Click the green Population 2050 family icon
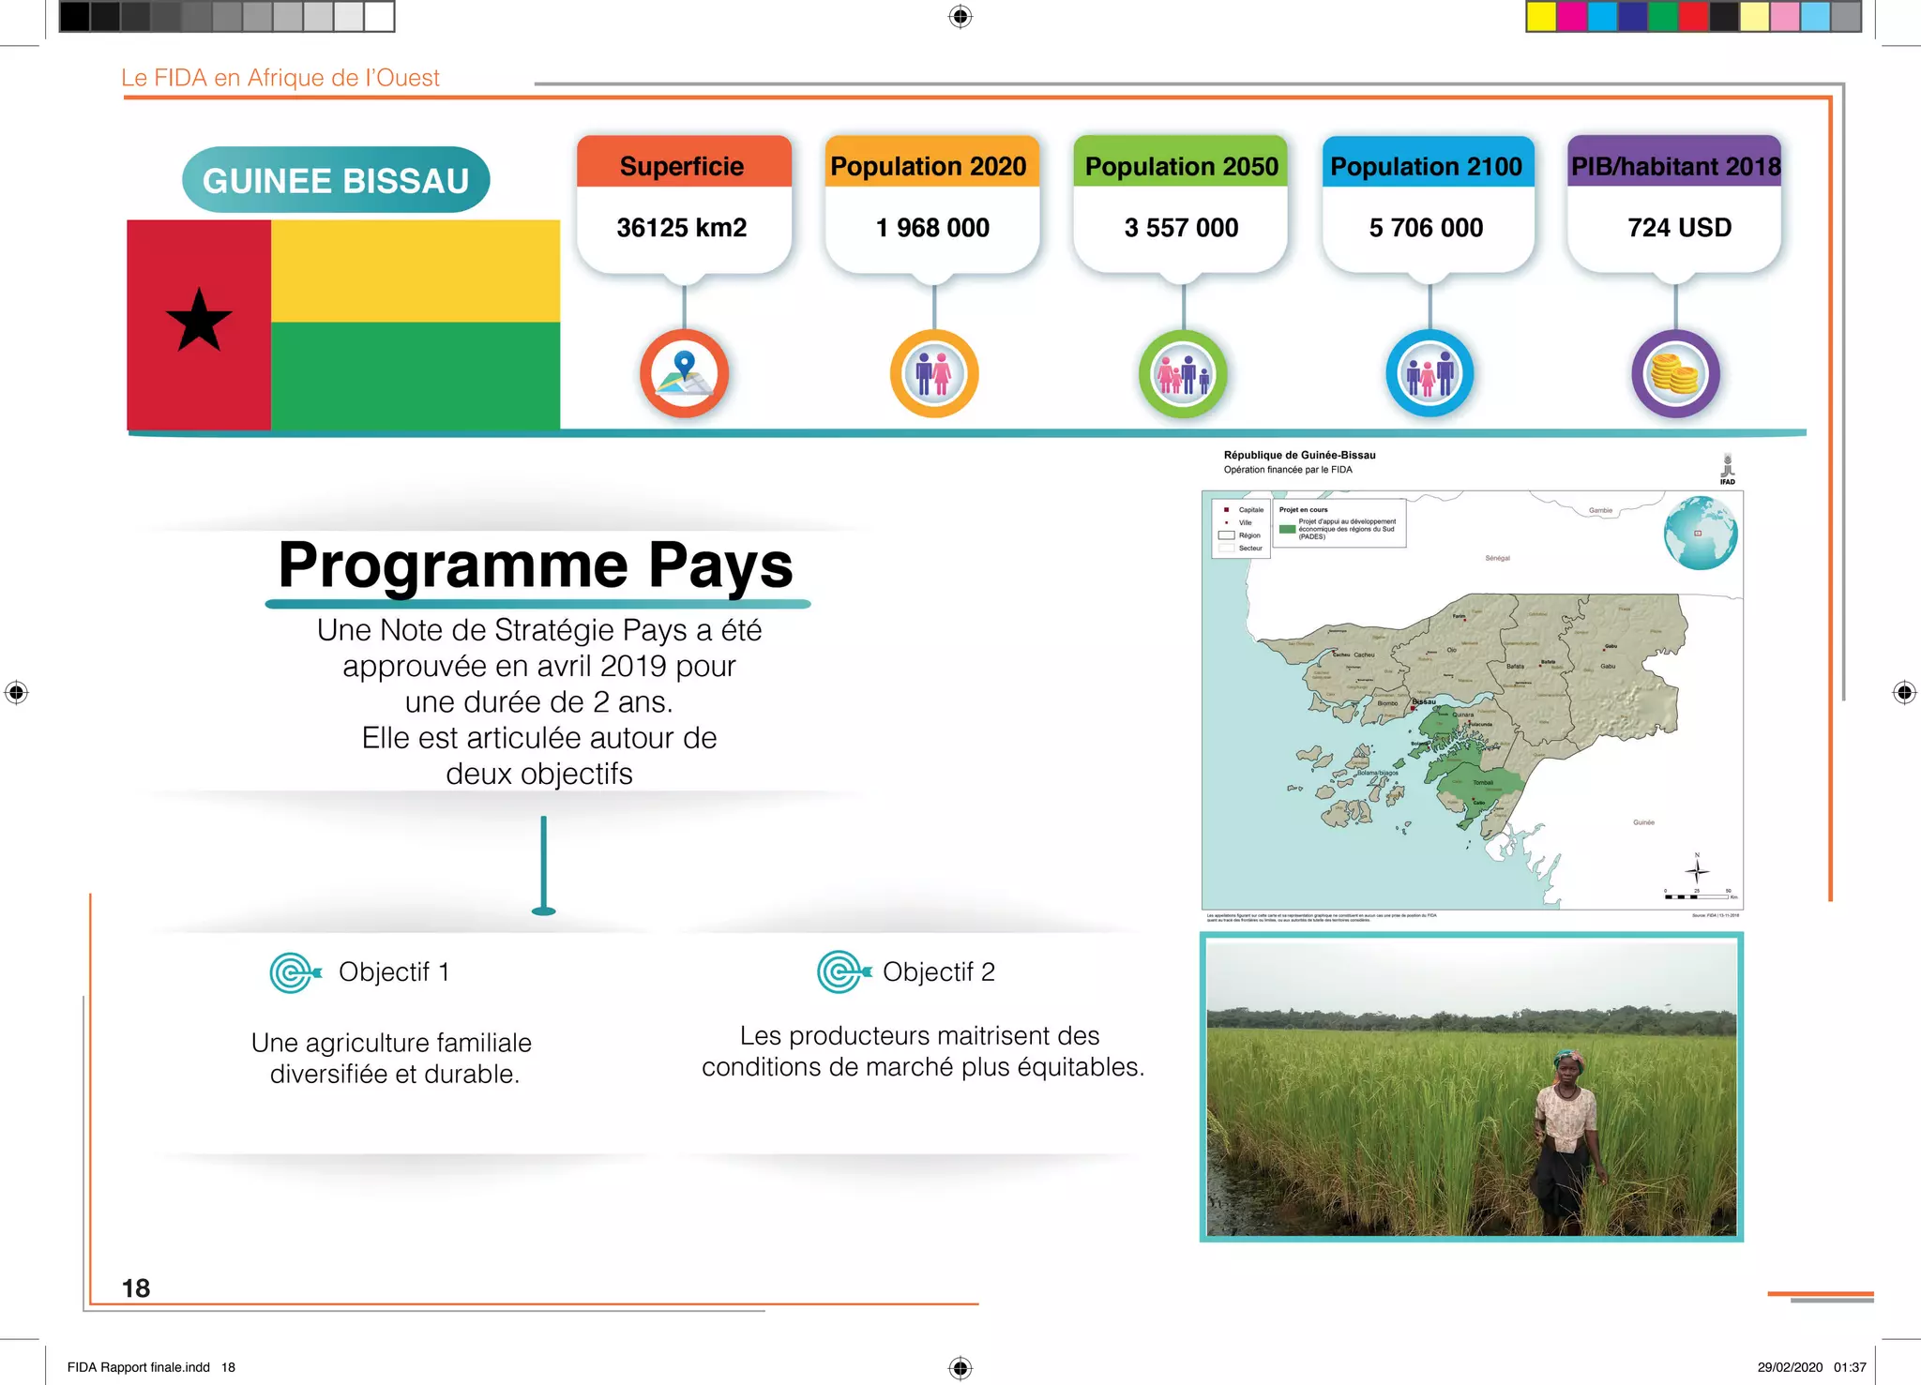This screenshot has width=1921, height=1385. 1183,373
